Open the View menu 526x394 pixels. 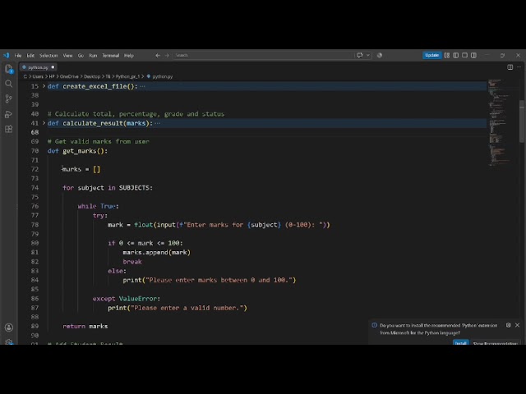click(67, 56)
